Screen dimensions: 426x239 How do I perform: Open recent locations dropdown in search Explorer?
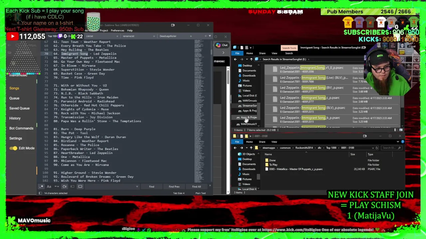247,59
